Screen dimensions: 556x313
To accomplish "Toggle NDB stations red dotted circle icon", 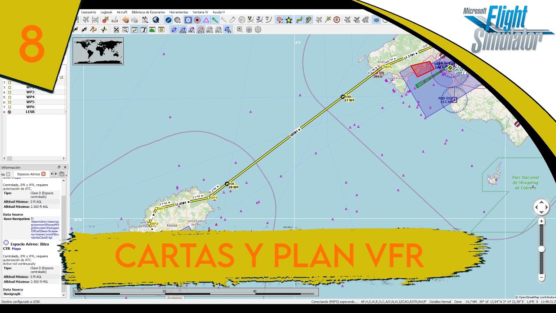I will coord(197,20).
